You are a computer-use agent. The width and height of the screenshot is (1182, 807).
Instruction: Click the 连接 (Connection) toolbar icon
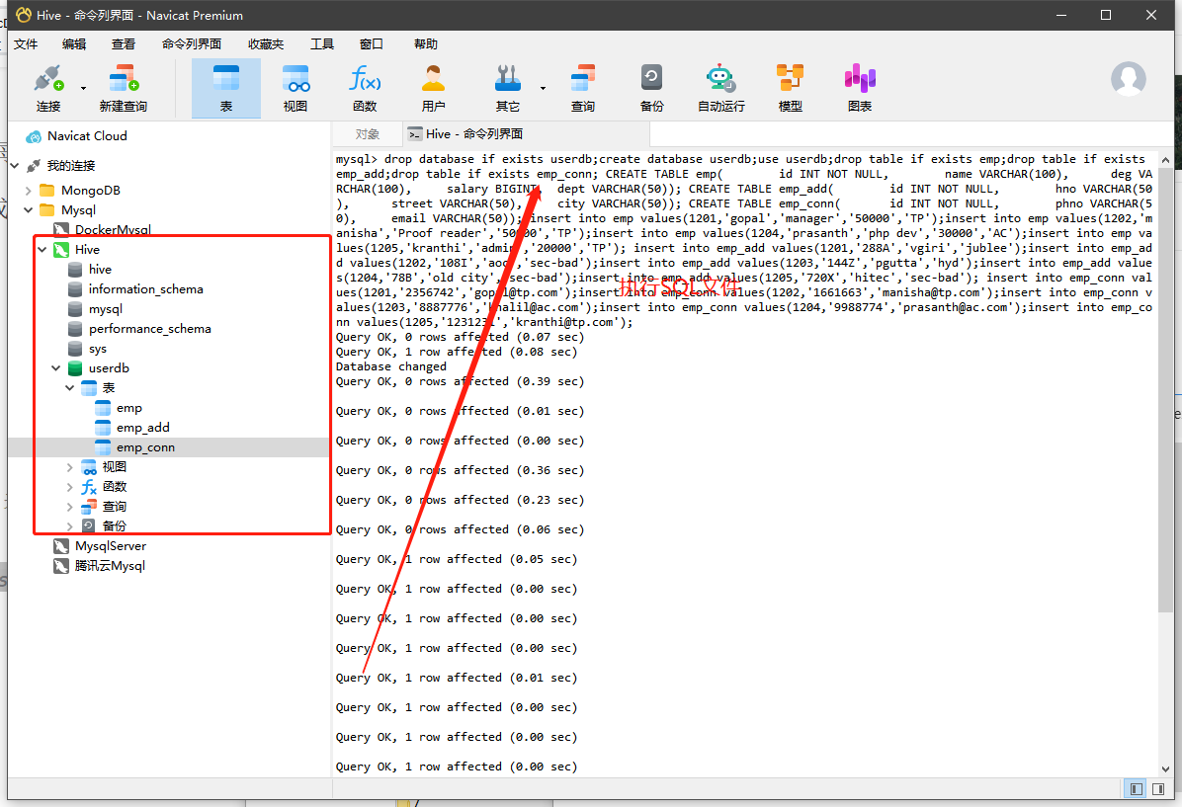point(47,87)
